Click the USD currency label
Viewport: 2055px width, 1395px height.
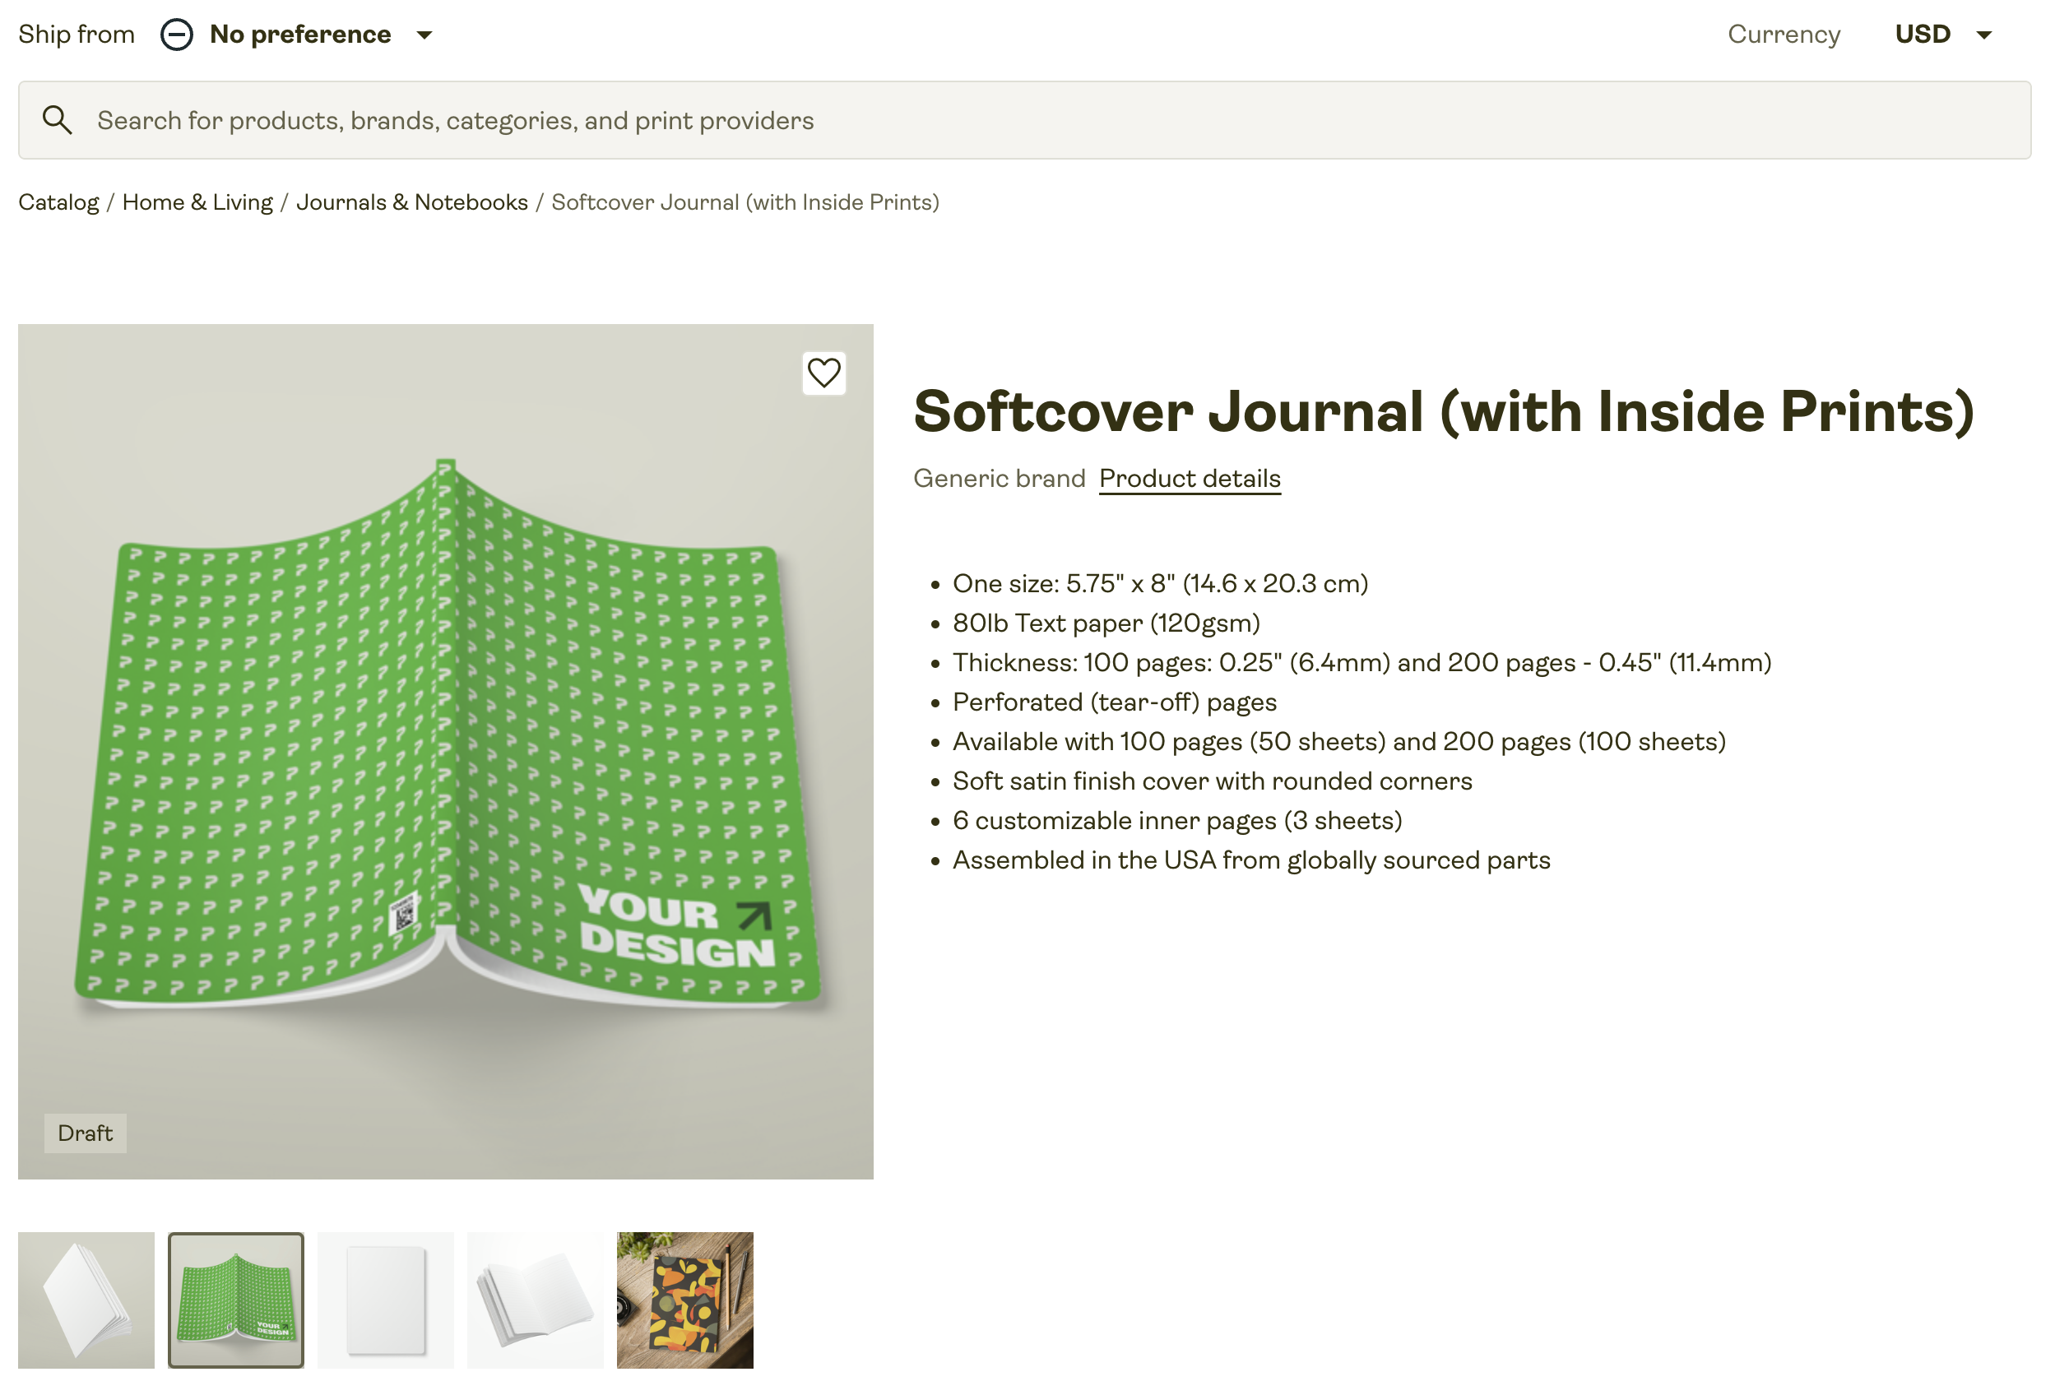click(x=1923, y=35)
